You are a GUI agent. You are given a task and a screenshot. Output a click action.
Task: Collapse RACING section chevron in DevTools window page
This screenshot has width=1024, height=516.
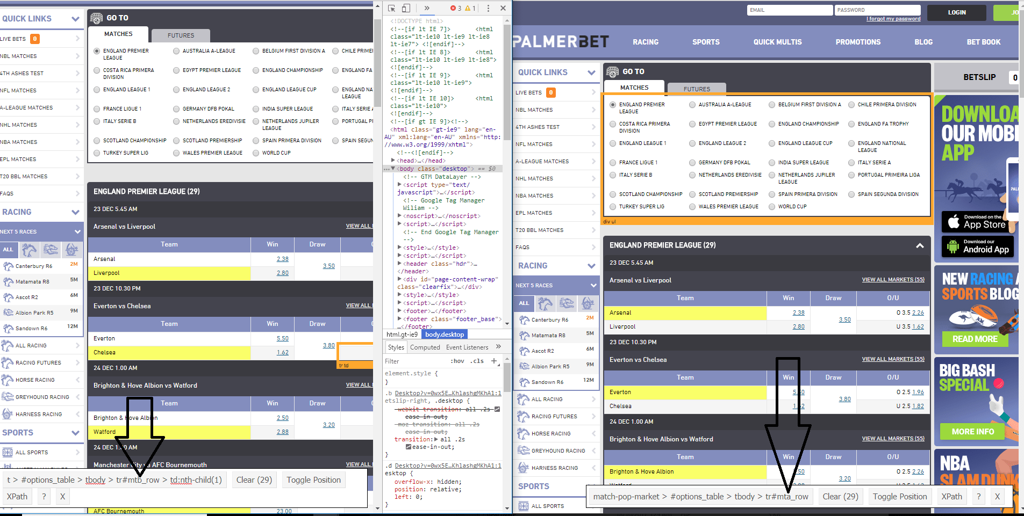click(76, 212)
